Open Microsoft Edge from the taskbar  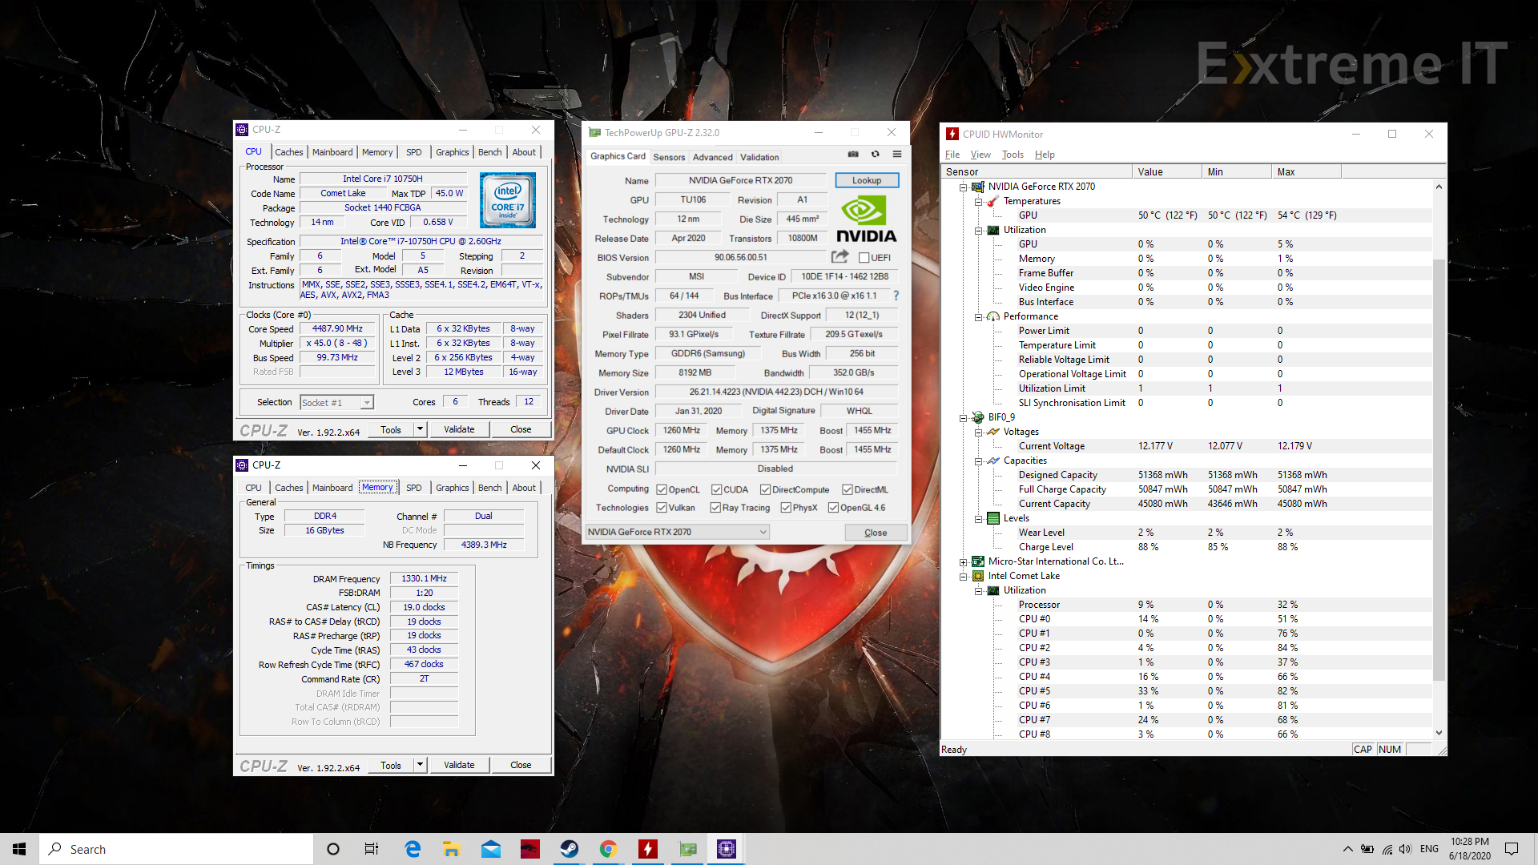coord(413,849)
